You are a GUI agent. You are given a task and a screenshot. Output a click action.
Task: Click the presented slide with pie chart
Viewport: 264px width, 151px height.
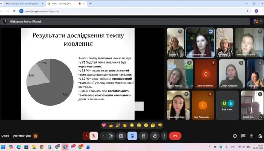coord(78,74)
